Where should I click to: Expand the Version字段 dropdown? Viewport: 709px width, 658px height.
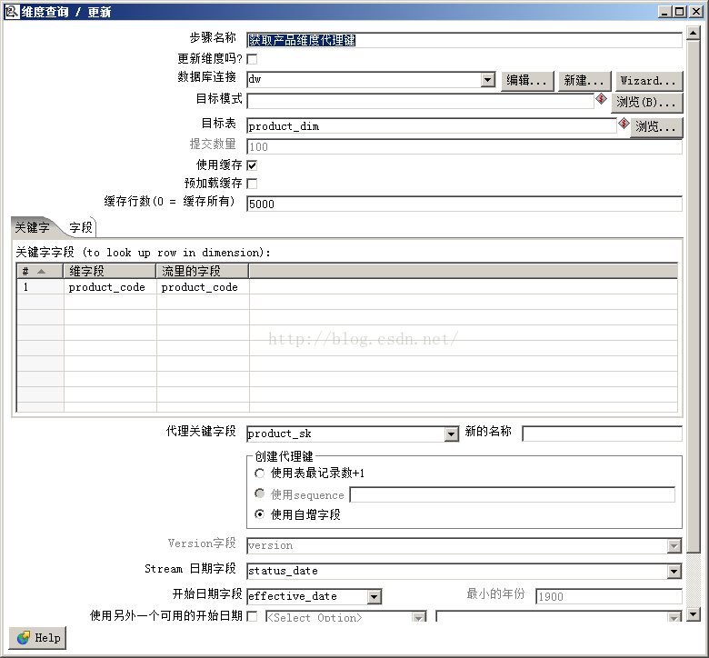[x=674, y=546]
